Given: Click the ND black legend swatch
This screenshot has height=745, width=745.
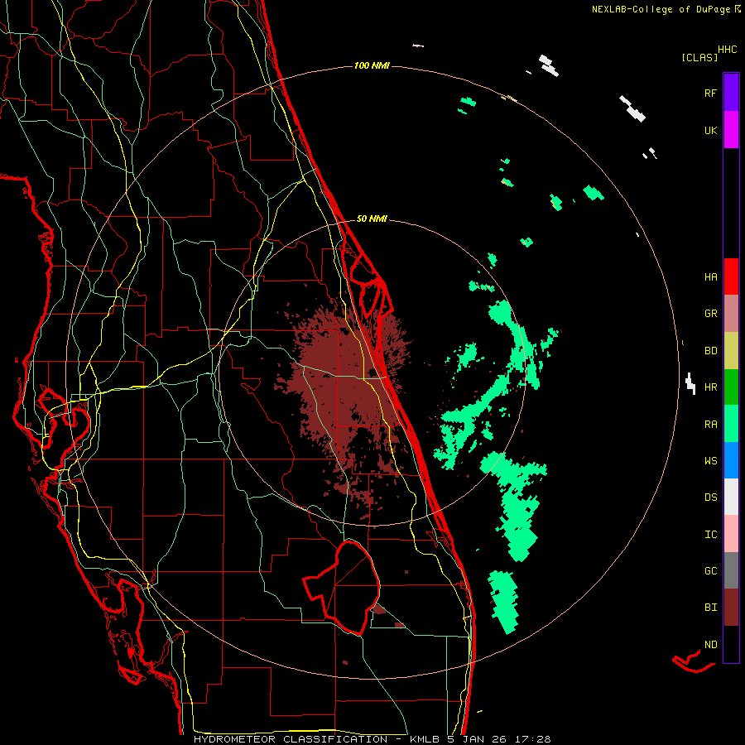Looking at the screenshot, I should coord(731,644).
